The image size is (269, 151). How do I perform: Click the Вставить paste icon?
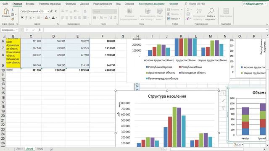pos(6,11)
